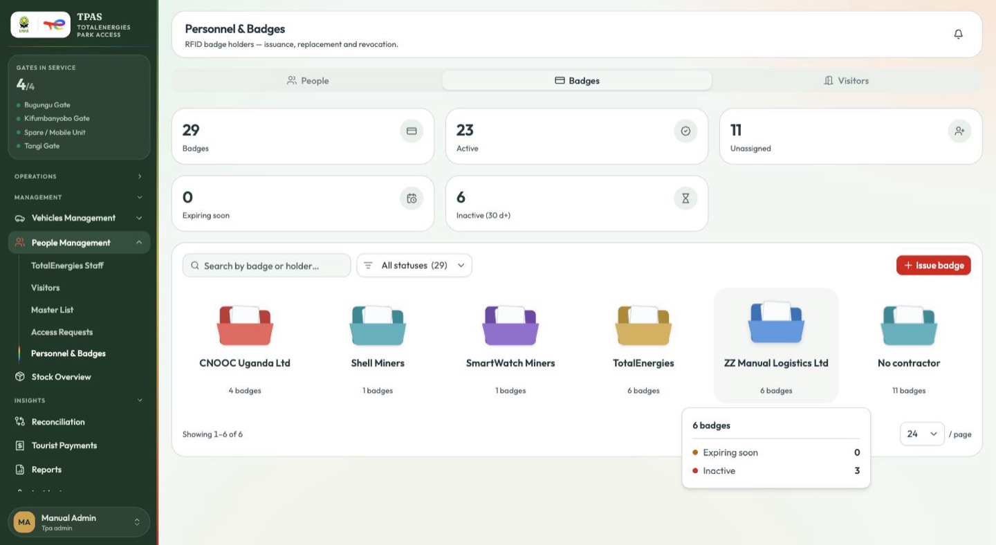Screen dimensions: 996x545
Task: Open the All statuses filter dropdown
Action: pos(414,266)
